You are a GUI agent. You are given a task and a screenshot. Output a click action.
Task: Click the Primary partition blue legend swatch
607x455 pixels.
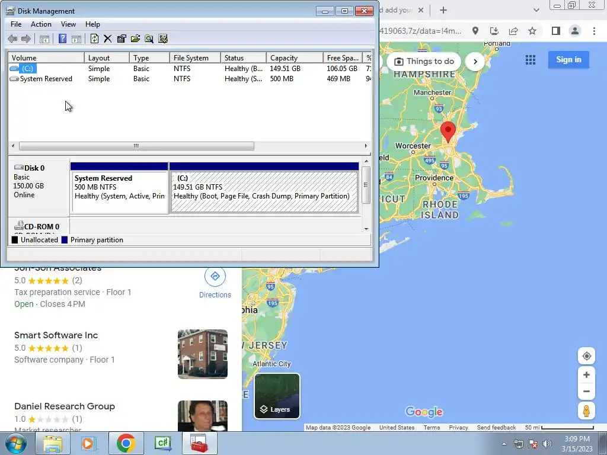(64, 240)
